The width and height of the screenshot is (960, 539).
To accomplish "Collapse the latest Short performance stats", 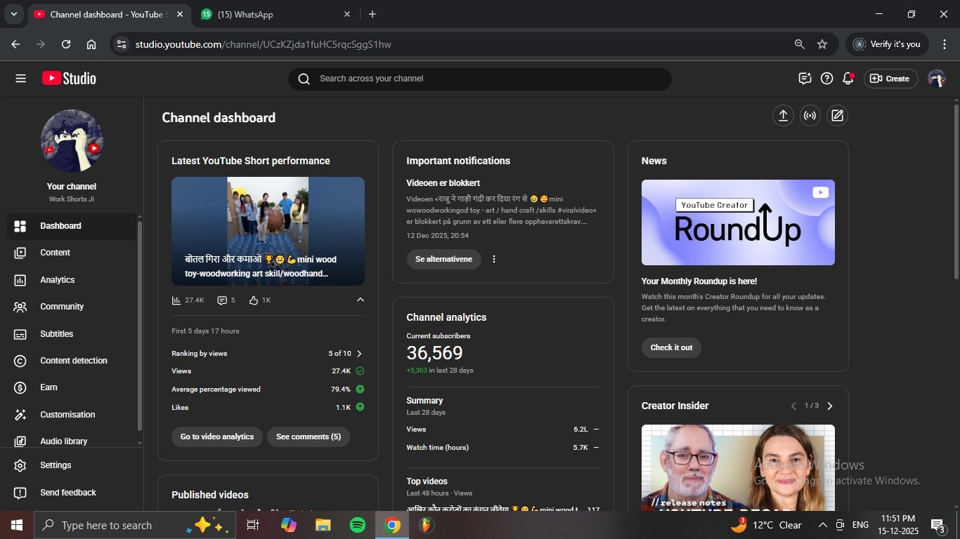I will coord(361,300).
